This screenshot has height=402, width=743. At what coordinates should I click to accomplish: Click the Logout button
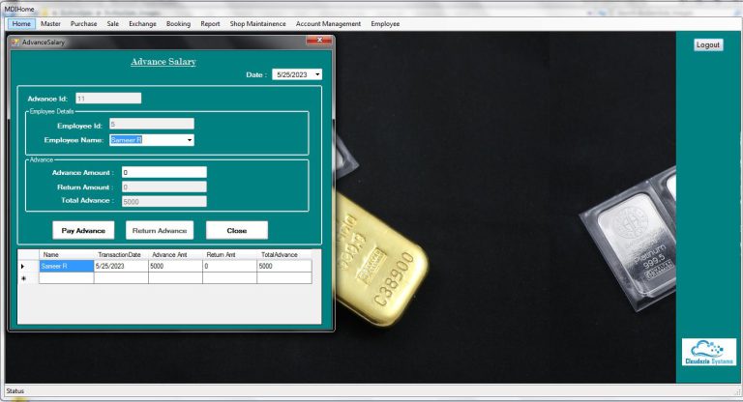(708, 44)
